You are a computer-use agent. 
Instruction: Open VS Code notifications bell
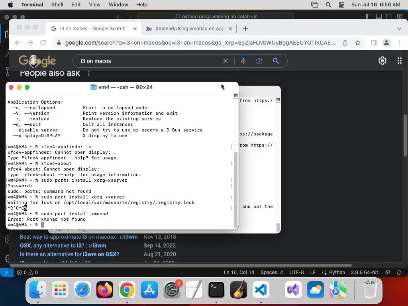pos(399,273)
